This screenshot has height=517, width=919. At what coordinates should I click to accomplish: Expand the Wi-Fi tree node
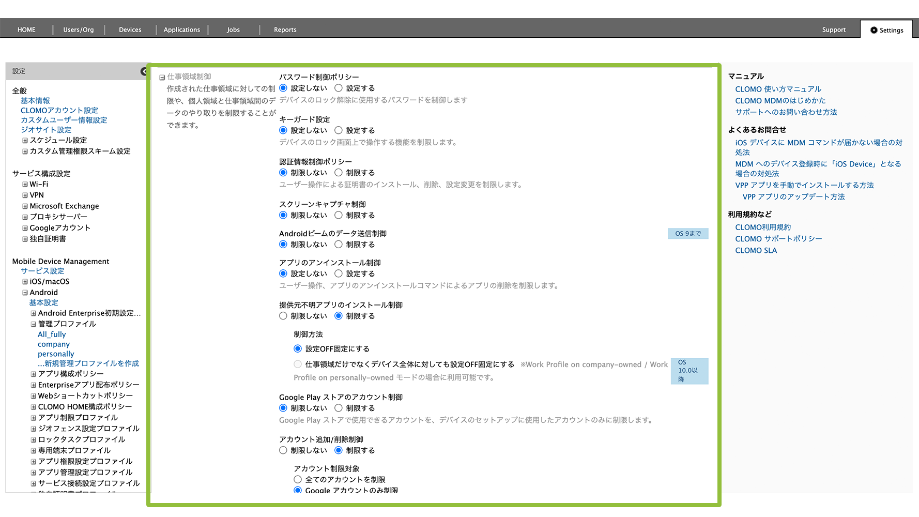(25, 185)
